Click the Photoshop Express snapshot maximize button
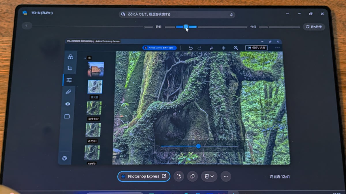 click(270, 42)
